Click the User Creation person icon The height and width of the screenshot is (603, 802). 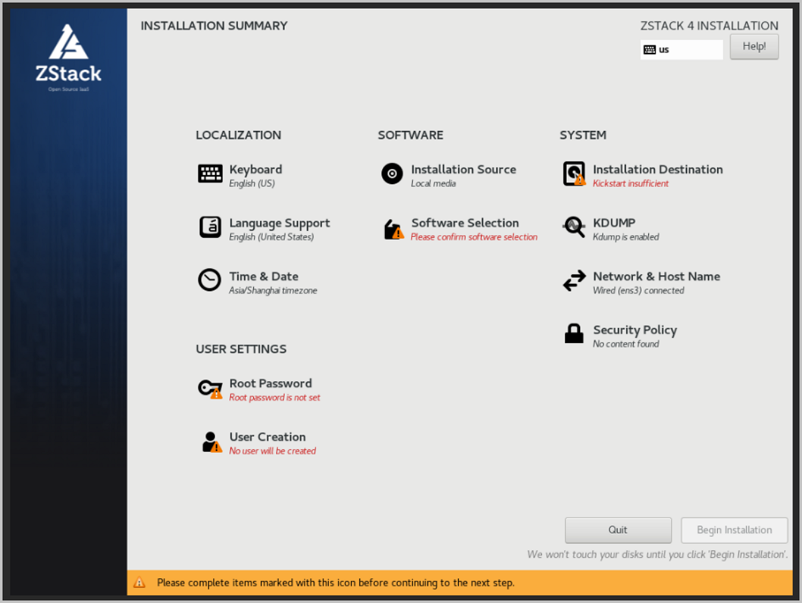[x=211, y=442]
